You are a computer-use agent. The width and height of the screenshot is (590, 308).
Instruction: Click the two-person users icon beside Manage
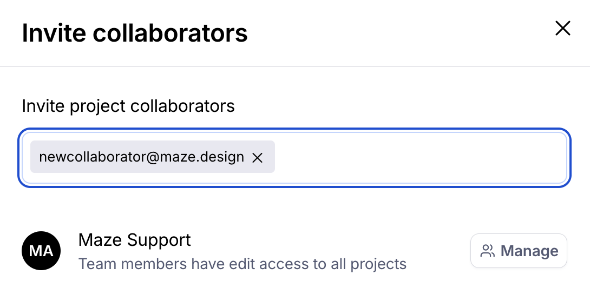point(488,251)
